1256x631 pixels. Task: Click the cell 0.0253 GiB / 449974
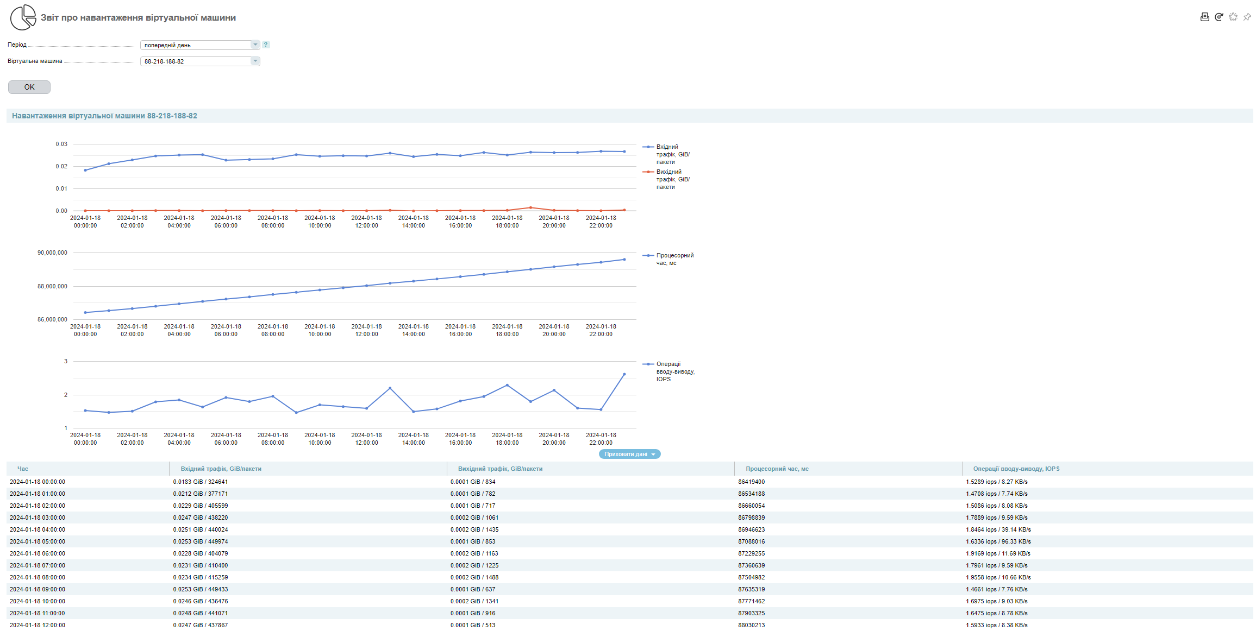coord(201,541)
